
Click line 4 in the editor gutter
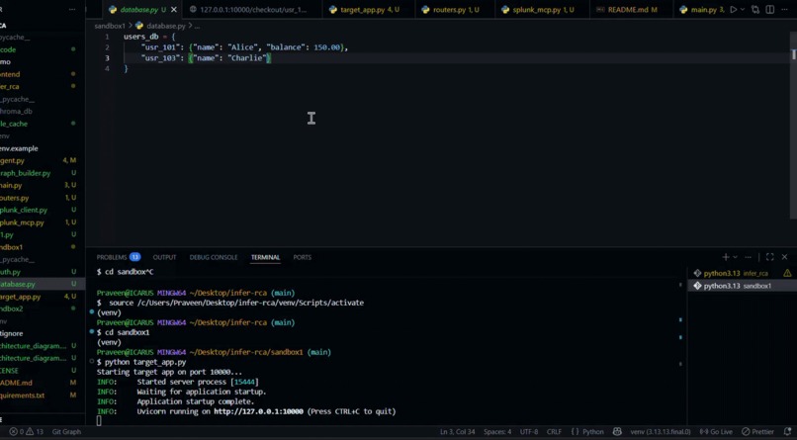click(x=107, y=68)
